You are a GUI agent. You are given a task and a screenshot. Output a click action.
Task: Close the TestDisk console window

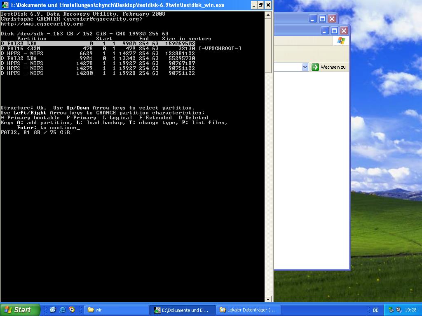pyautogui.click(x=268, y=5)
